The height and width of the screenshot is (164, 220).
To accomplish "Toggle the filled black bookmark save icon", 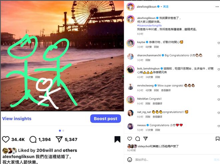I will 117,139.
